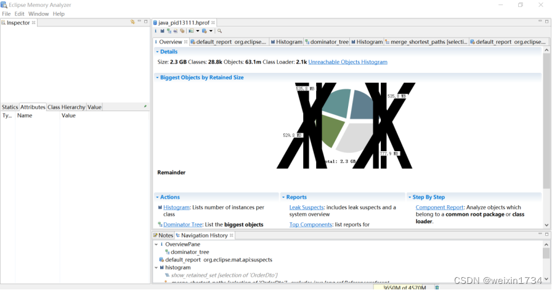Viewport: 552px width, 290px height.
Task: Open the Overview info toolbar icon
Action: [156, 31]
